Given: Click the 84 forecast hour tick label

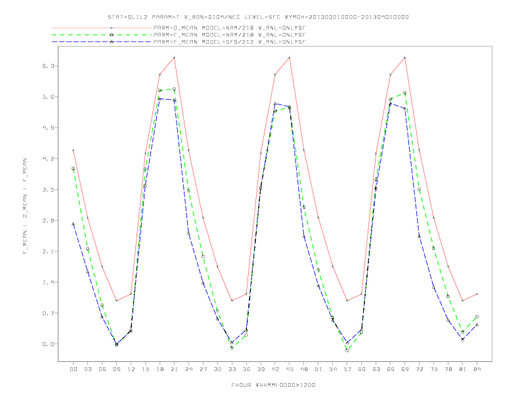Looking at the screenshot, I should coord(477,369).
